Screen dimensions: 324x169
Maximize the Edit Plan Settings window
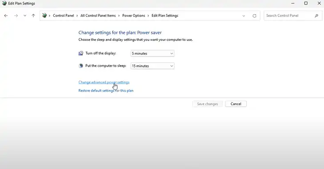click(x=306, y=3)
